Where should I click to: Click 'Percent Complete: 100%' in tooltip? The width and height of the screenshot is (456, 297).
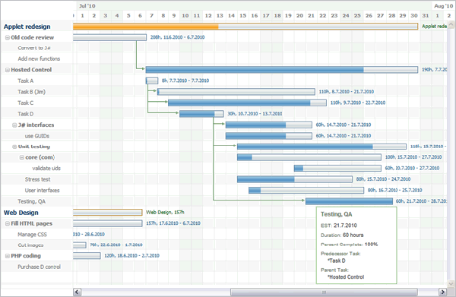click(350, 245)
